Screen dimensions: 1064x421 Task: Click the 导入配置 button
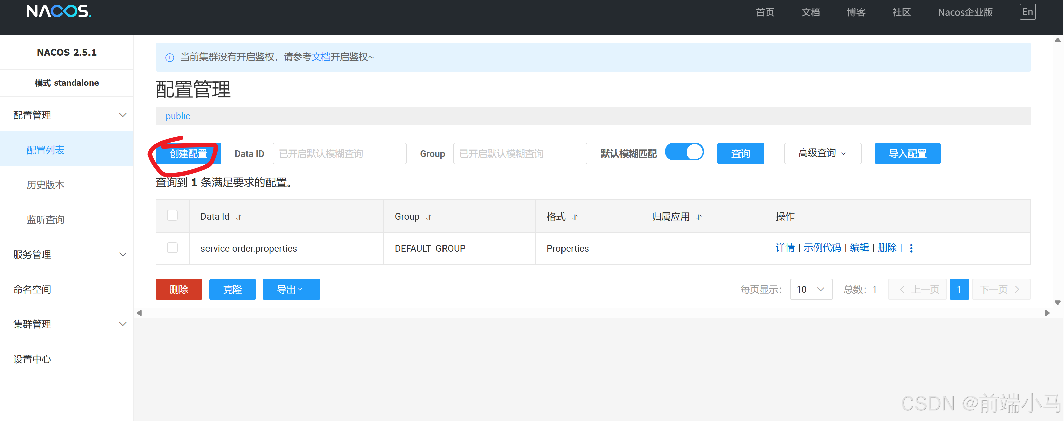pos(907,153)
